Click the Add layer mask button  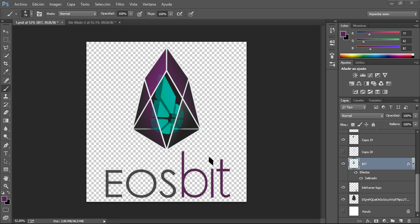(x=376, y=221)
